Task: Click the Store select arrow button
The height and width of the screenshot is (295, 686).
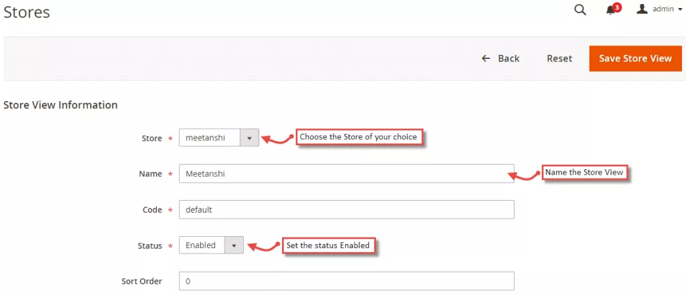Action: [x=249, y=138]
